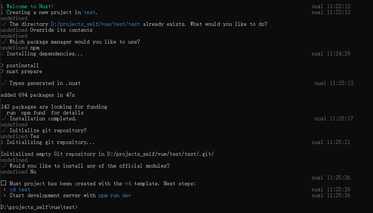
Task: Click the blue "npm run dev" command
Action: coord(114,195)
